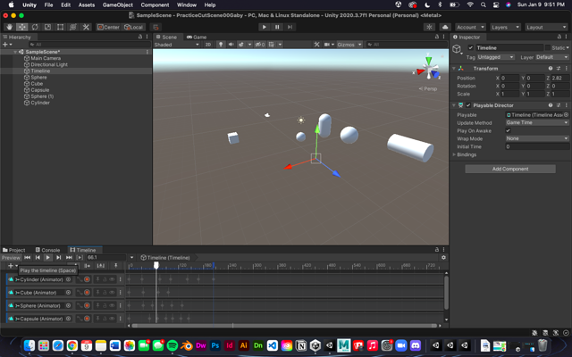The image size is (572, 357).
Task: Select the Scale tool
Action: pyautogui.click(x=47, y=27)
